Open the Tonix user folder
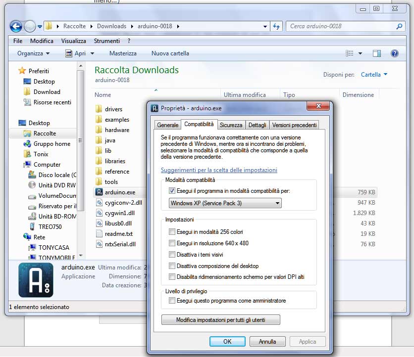The height and width of the screenshot is (357, 414). click(36, 154)
